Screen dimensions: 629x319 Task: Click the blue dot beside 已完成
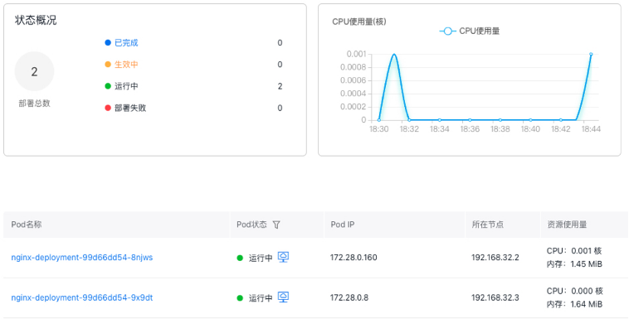108,42
